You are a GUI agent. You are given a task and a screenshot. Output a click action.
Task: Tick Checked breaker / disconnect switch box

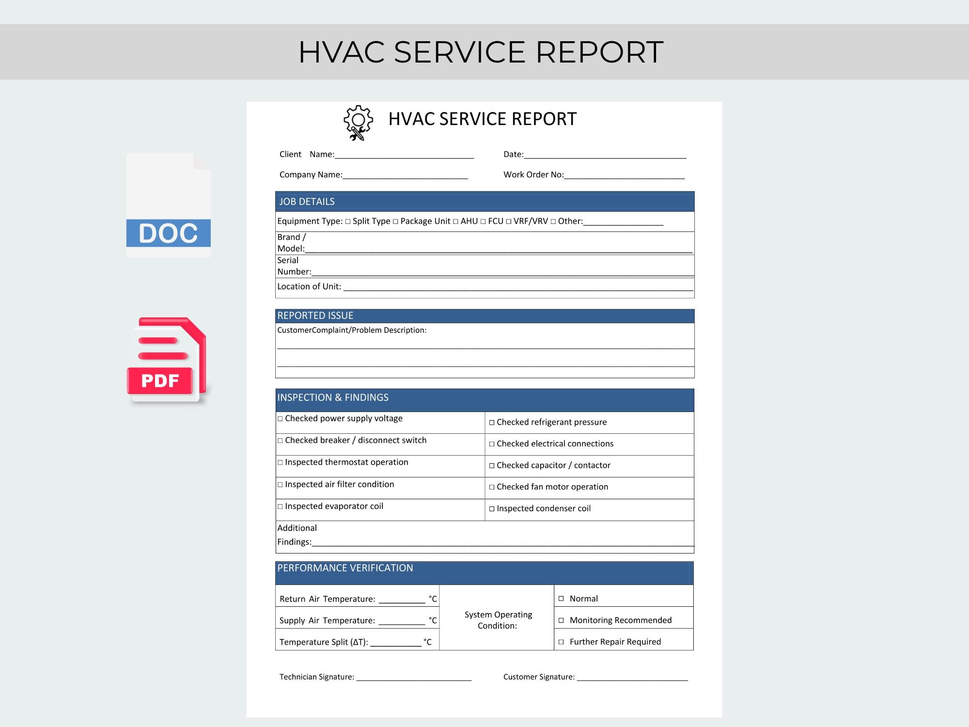click(x=280, y=441)
